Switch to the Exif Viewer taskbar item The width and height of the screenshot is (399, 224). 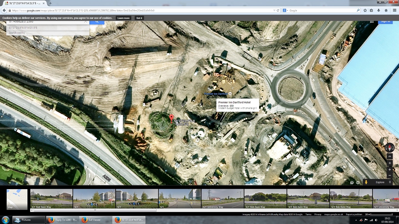pos(95,220)
